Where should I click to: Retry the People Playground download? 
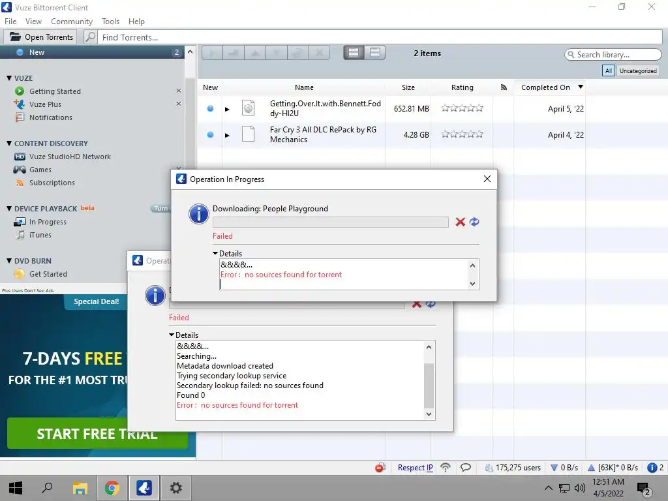pyautogui.click(x=474, y=222)
